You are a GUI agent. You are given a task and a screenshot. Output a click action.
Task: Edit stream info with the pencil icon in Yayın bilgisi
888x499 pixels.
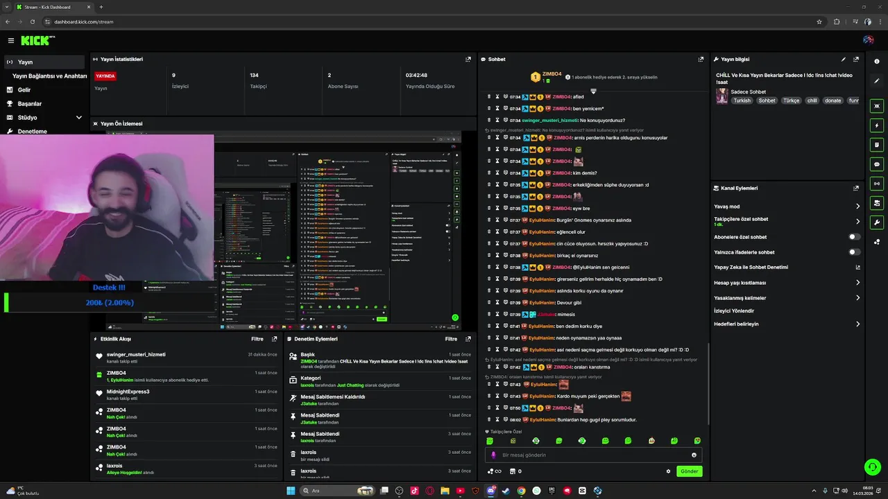pos(844,60)
